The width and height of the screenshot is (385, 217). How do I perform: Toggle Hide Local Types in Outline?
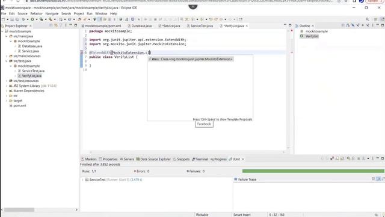tap(368, 25)
